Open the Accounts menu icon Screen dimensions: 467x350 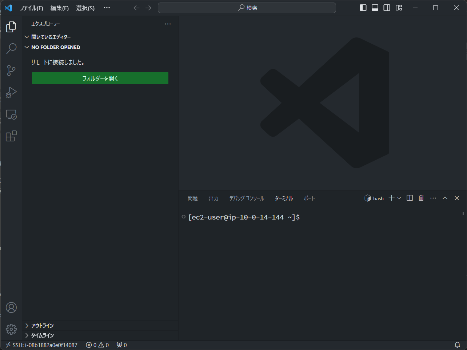[x=11, y=307]
